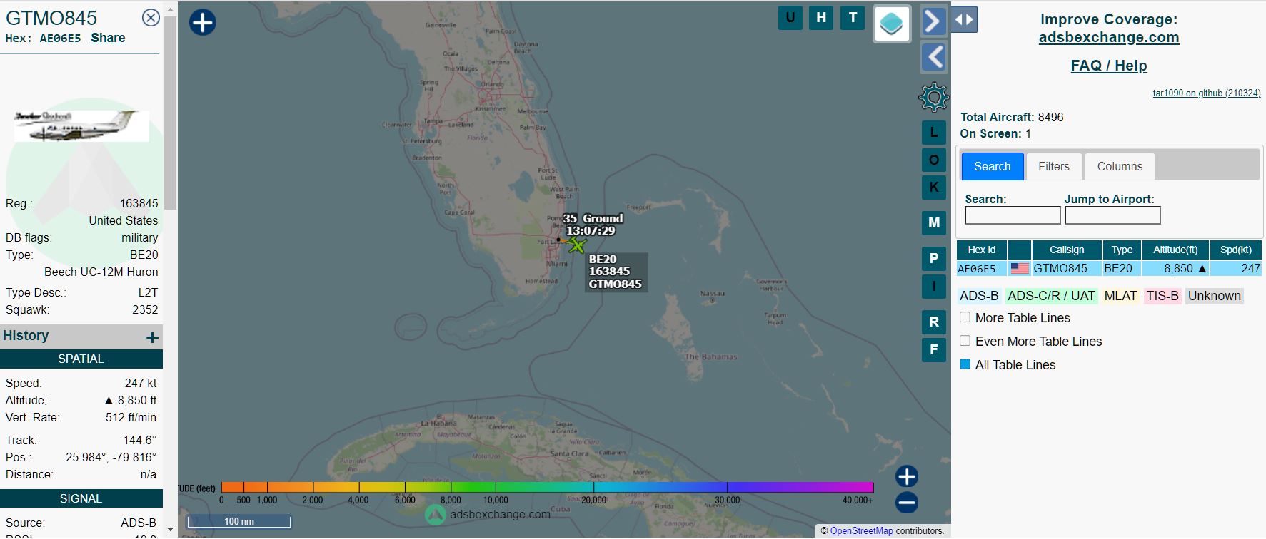Click the position value 25.984°, -79.816°
Screen dimensions: 1266x539
[111, 457]
